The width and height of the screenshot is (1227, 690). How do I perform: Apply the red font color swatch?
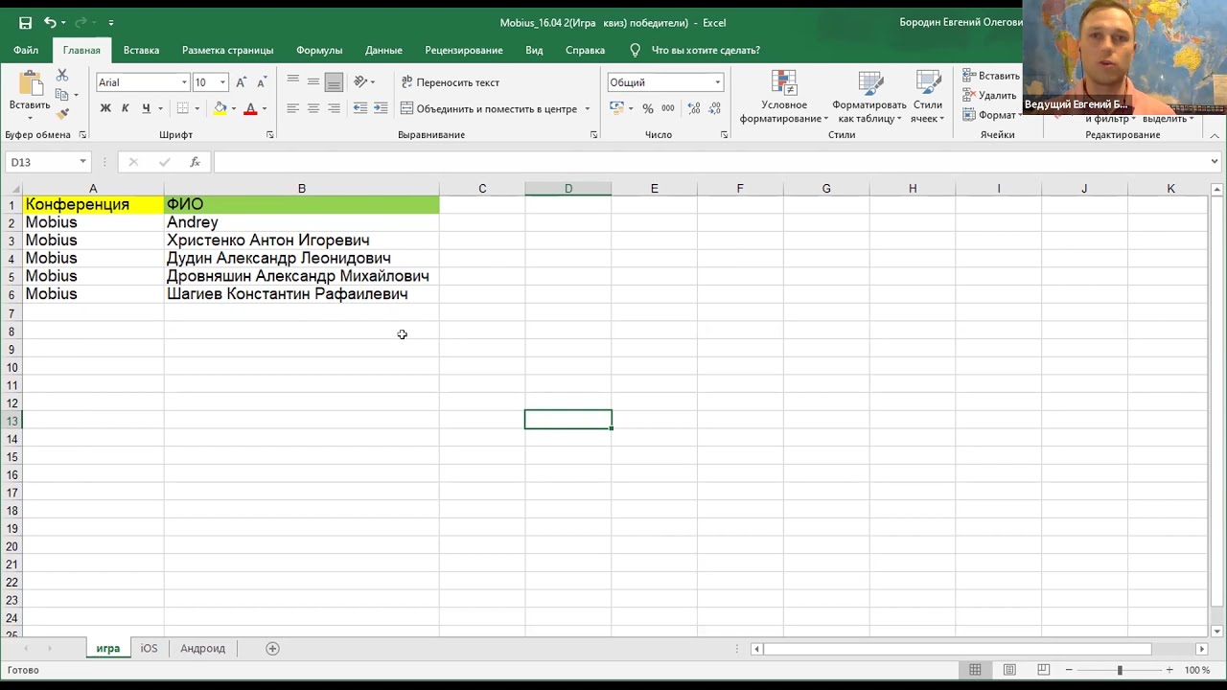pyautogui.click(x=250, y=108)
